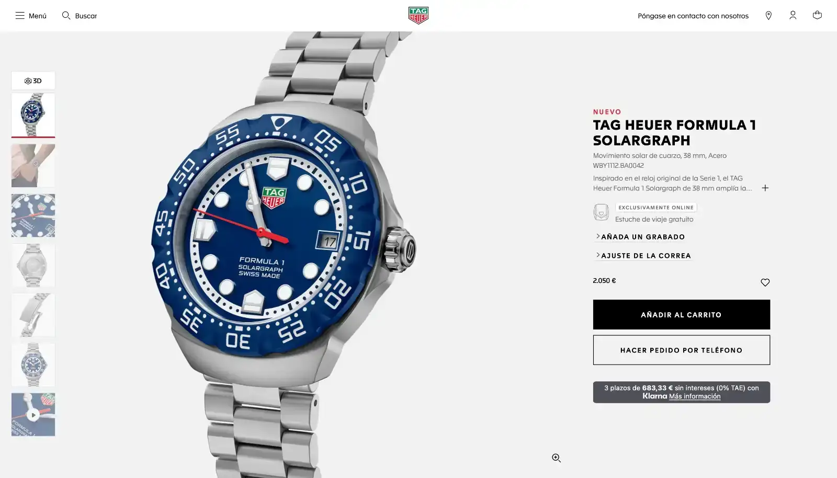Select the caseback view thumbnail
The height and width of the screenshot is (478, 837).
click(33, 265)
